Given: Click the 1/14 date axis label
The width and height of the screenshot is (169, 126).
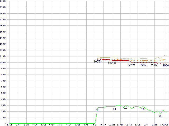Looking at the screenshot, I should (x=9, y=125).
